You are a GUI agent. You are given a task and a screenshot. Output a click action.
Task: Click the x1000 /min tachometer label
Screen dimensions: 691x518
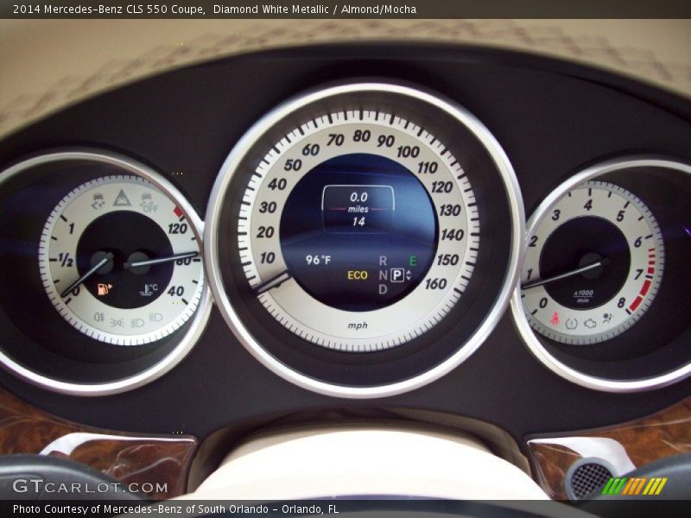(x=584, y=296)
